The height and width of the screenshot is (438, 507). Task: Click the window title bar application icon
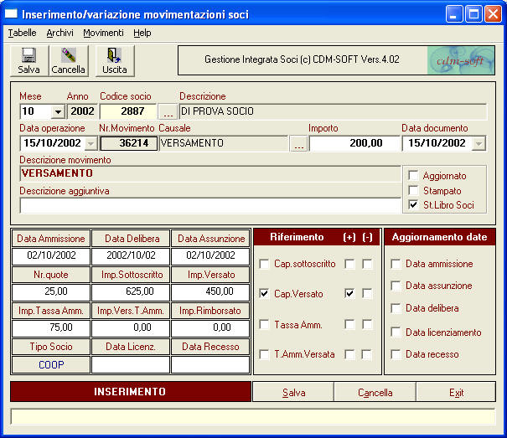click(x=12, y=14)
